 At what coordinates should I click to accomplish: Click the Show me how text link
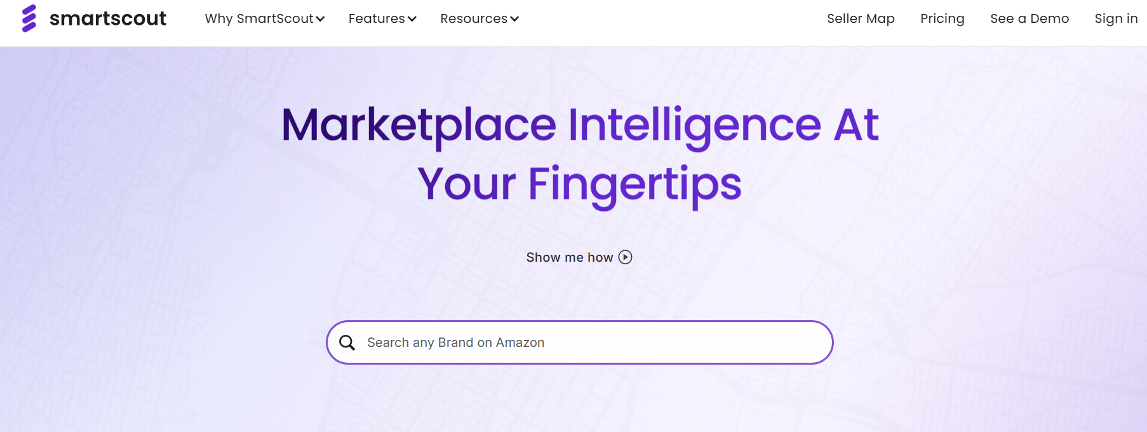[570, 257]
